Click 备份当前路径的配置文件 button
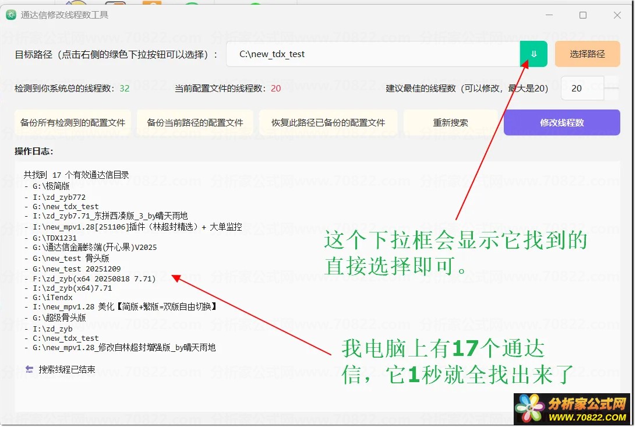 195,122
